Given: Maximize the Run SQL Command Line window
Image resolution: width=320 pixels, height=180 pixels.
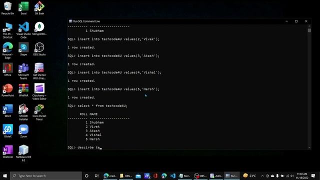Looking at the screenshot, I should [x=296, y=21].
